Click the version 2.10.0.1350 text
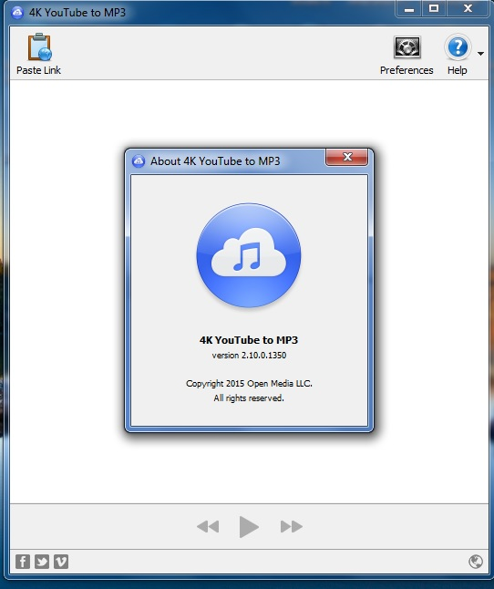 (x=249, y=355)
